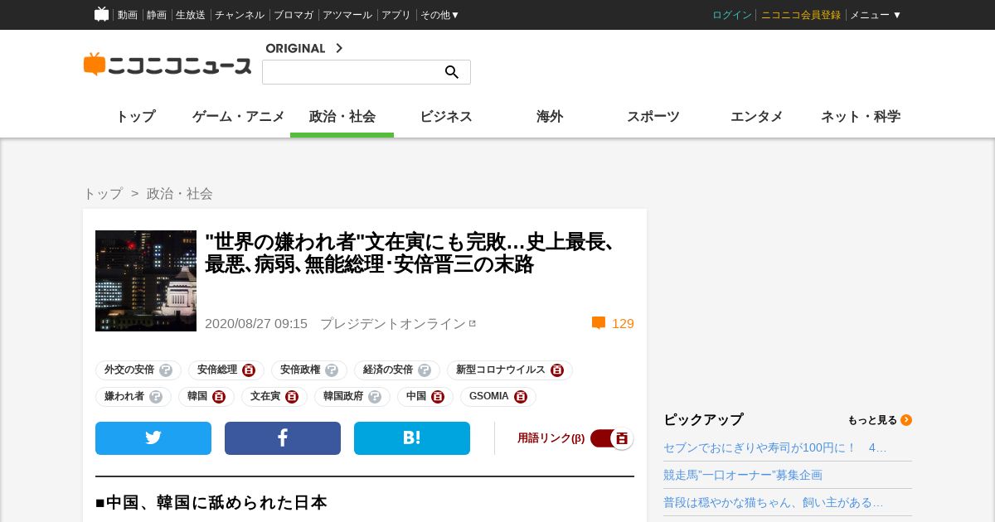The image size is (995, 522).
Task: Click the 文在寅 tag text
Action: coord(265,397)
